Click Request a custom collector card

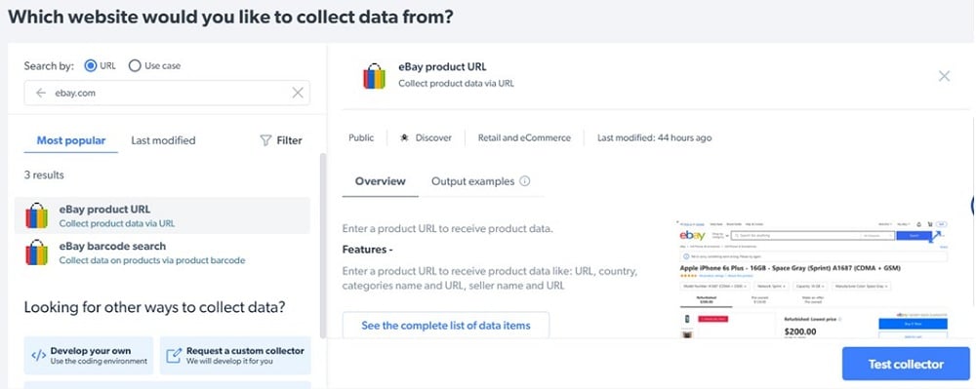(x=235, y=356)
